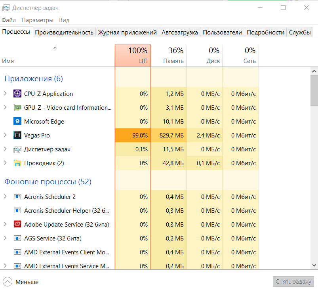Expand the AMD External Events Service row
Screen dimensions: 318x290
[6, 266]
